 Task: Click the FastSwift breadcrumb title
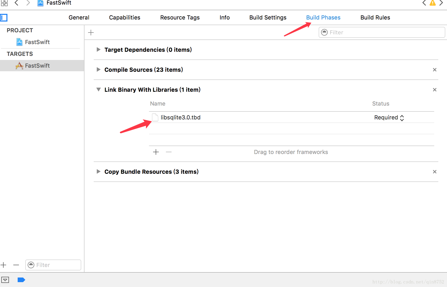click(x=59, y=3)
